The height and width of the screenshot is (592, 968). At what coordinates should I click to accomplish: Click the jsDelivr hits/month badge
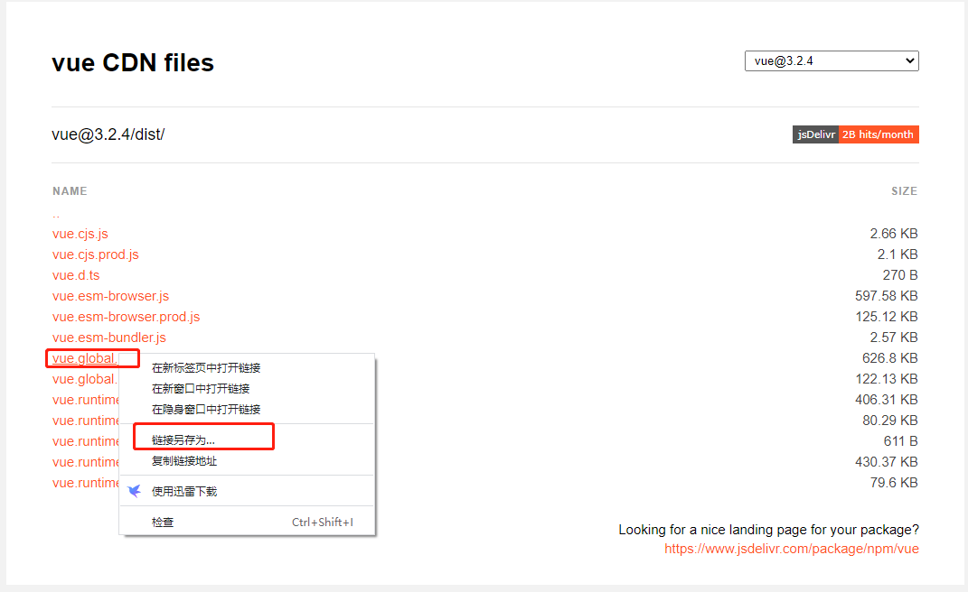pos(856,134)
